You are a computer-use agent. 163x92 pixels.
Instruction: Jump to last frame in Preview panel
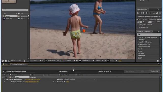(150, 13)
